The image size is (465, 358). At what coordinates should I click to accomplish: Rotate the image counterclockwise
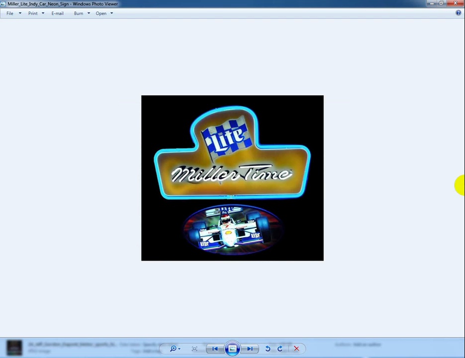268,349
